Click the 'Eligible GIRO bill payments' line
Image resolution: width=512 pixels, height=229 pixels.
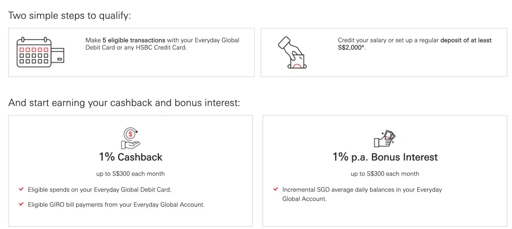[116, 205]
